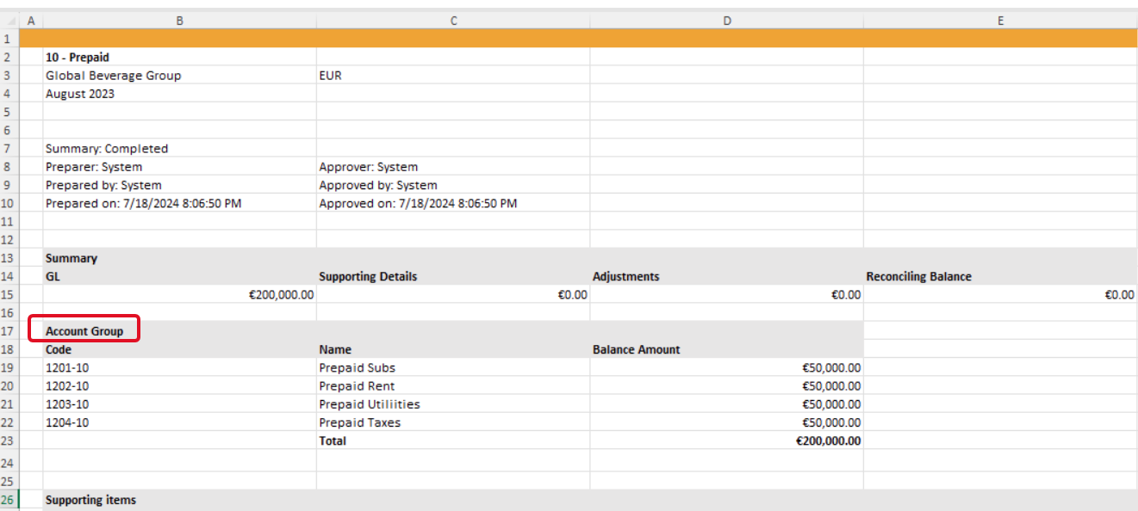
Task: Click the Account Group cell
Action: pyautogui.click(x=179, y=331)
